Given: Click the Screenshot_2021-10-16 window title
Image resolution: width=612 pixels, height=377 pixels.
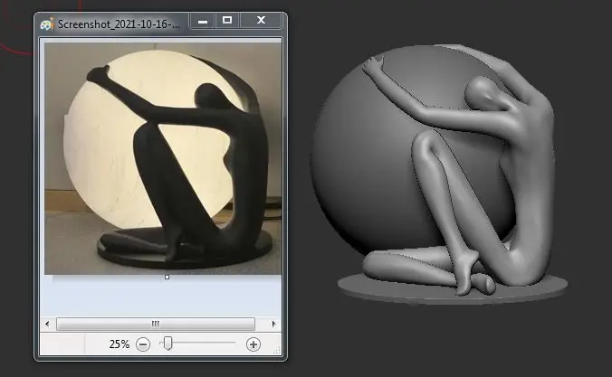Looking at the screenshot, I should click(x=119, y=24).
